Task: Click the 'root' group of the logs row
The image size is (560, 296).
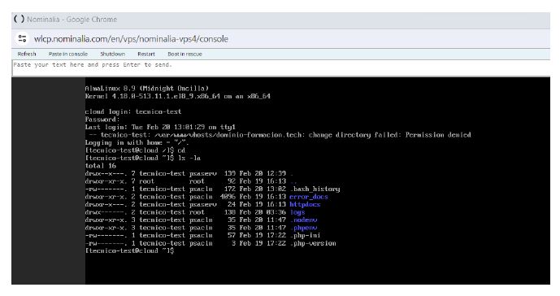Action: pyautogui.click(x=197, y=212)
